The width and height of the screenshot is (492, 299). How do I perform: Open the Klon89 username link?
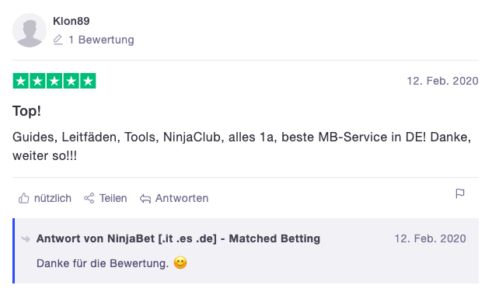(x=72, y=21)
